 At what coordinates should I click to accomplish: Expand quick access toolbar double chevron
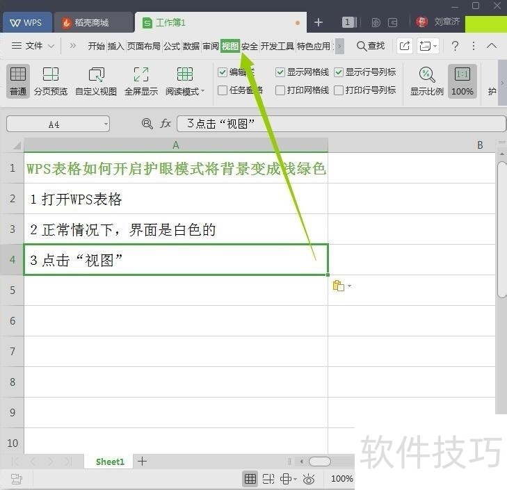coord(73,46)
